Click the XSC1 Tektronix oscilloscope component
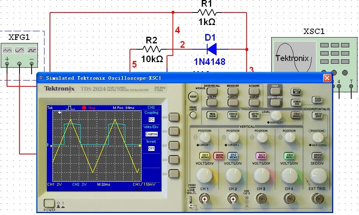Viewport: 359px width, 215px height. tap(314, 55)
